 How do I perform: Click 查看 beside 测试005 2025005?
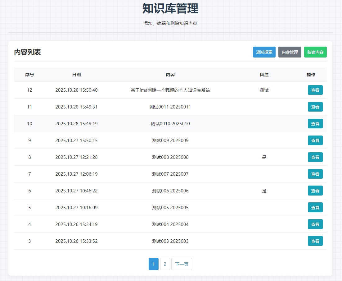[x=315, y=208]
